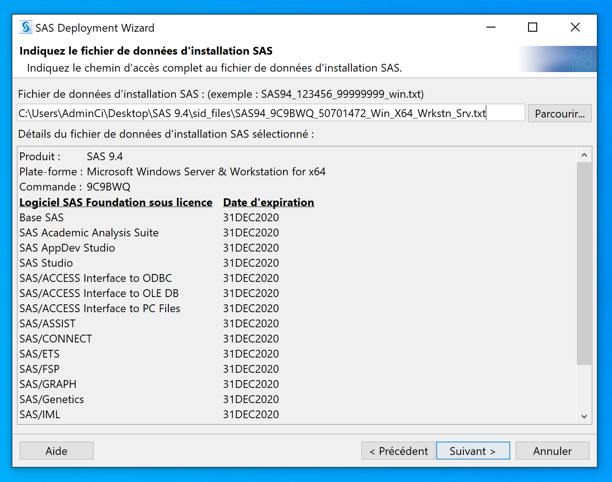Click the scroll up arrow in details list

[x=584, y=155]
